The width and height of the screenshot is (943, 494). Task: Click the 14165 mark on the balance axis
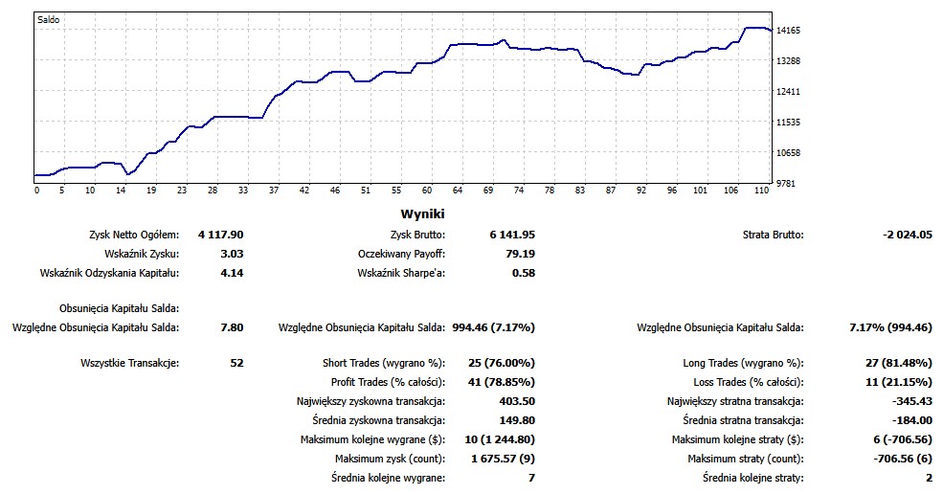(789, 31)
